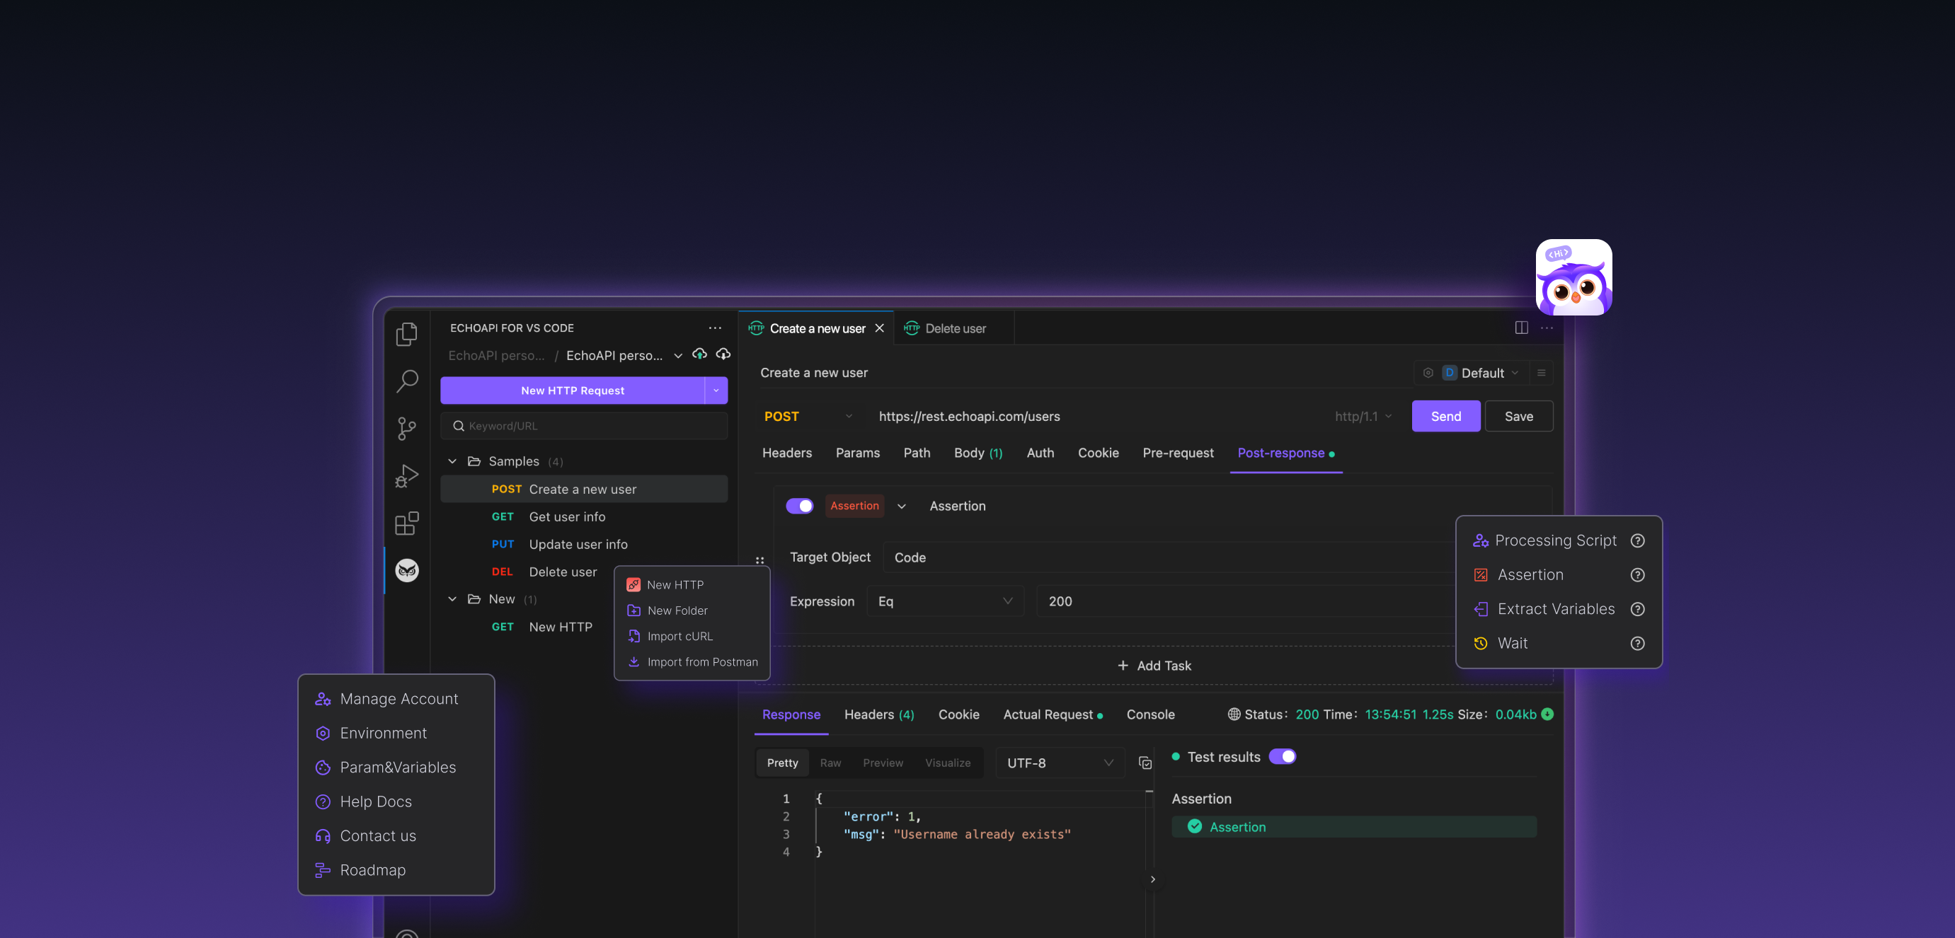Click the EchoAPI owl mascot logo
This screenshot has height=938, width=1955.
pyautogui.click(x=1574, y=277)
